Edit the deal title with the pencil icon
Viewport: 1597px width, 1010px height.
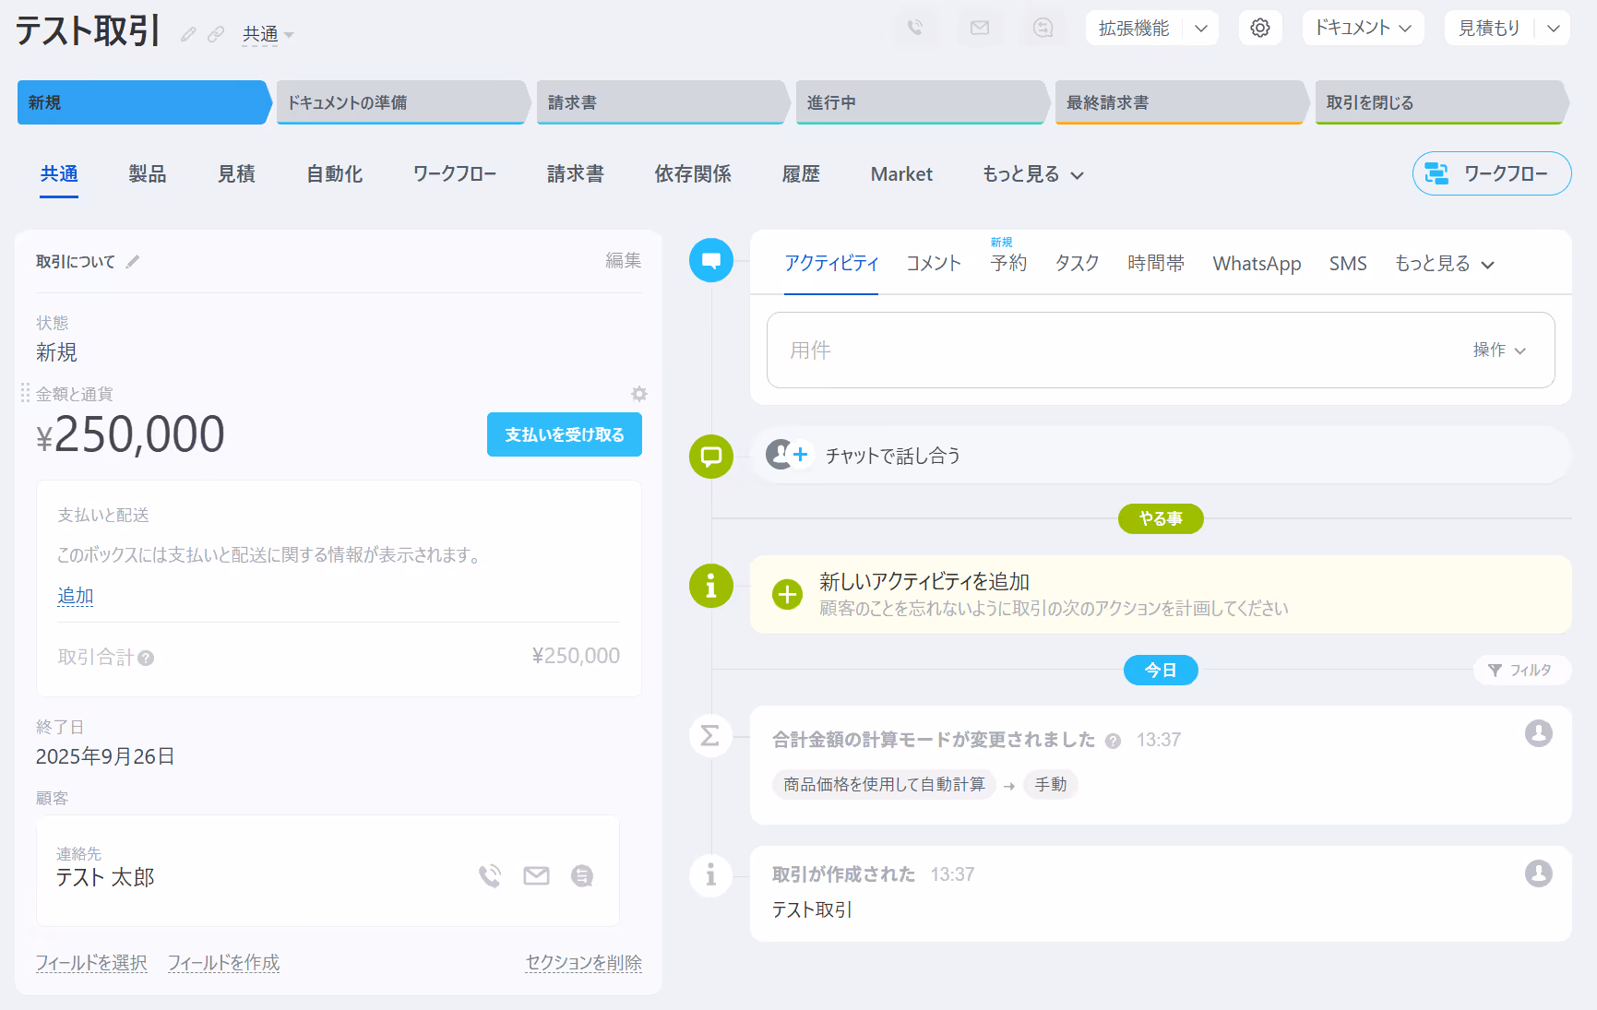188,35
